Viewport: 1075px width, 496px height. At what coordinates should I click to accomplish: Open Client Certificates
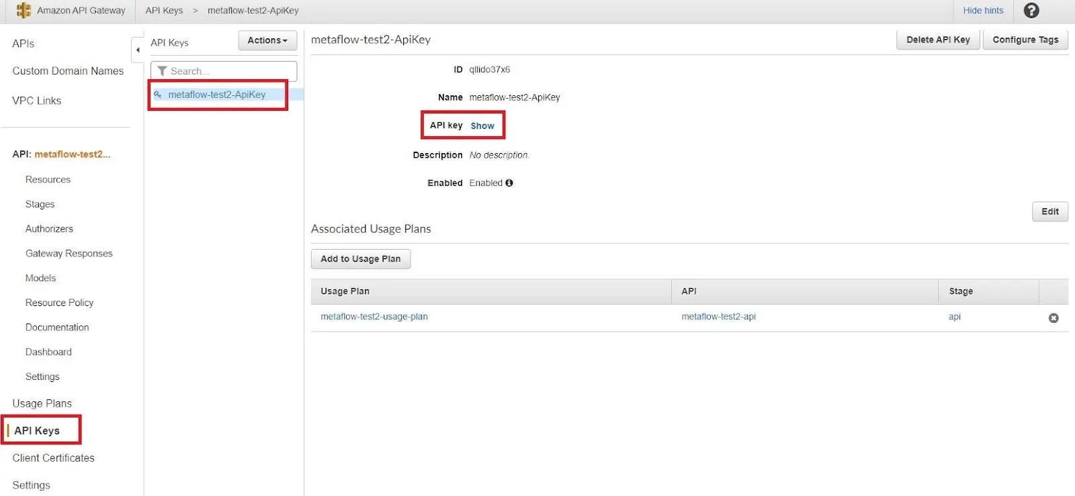[53, 458]
